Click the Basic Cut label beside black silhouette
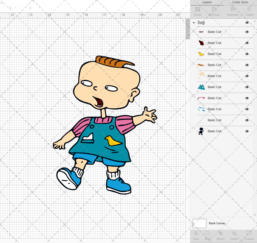This screenshot has width=257, height=243. coord(214,131)
